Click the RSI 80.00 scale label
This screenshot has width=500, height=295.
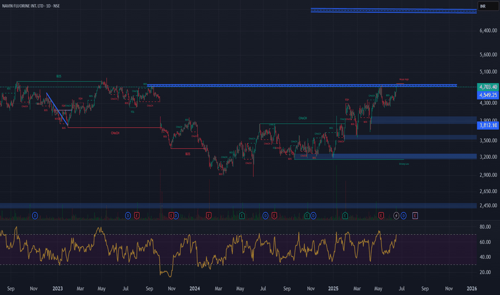[485, 227]
